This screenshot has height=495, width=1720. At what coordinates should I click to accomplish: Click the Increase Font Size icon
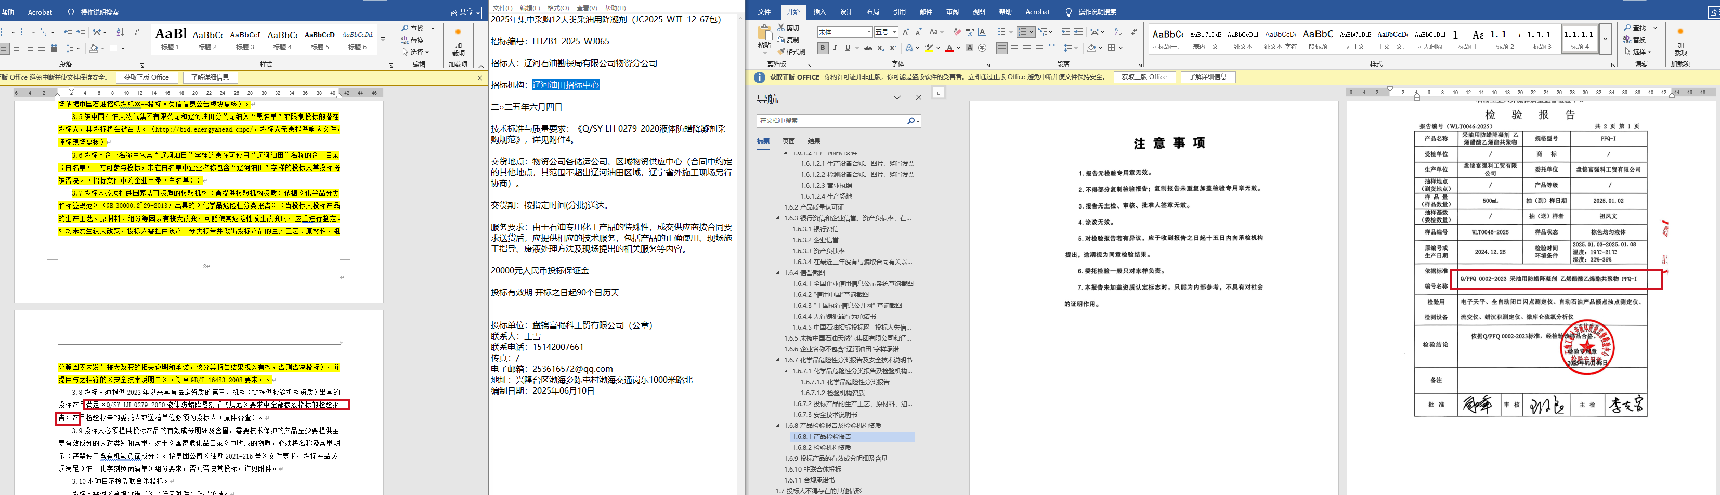tap(906, 31)
